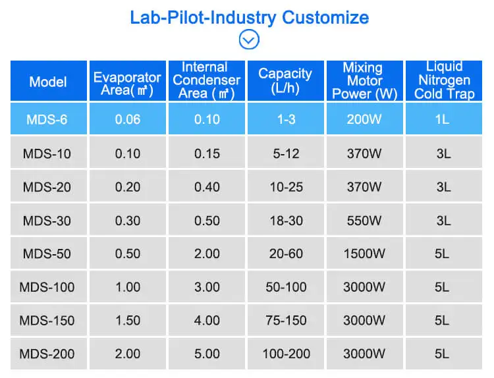
Task: Select the MDS-100 model cell
Action: click(48, 288)
